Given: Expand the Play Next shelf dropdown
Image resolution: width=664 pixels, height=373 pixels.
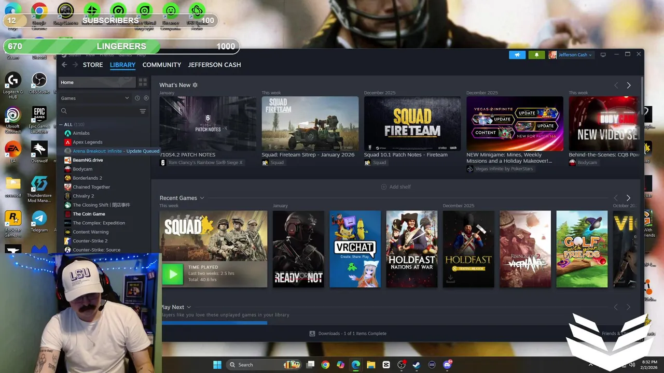Looking at the screenshot, I should pos(189,307).
